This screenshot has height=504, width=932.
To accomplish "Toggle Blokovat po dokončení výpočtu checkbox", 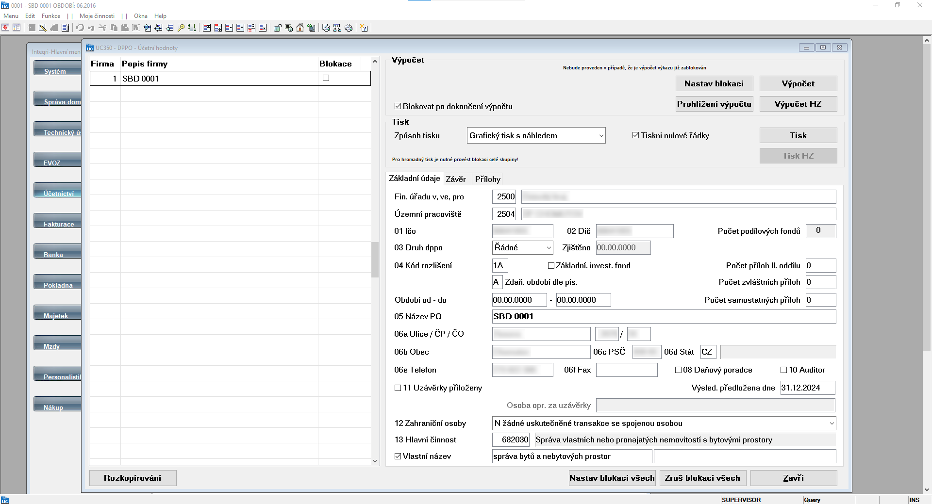I will click(x=398, y=106).
